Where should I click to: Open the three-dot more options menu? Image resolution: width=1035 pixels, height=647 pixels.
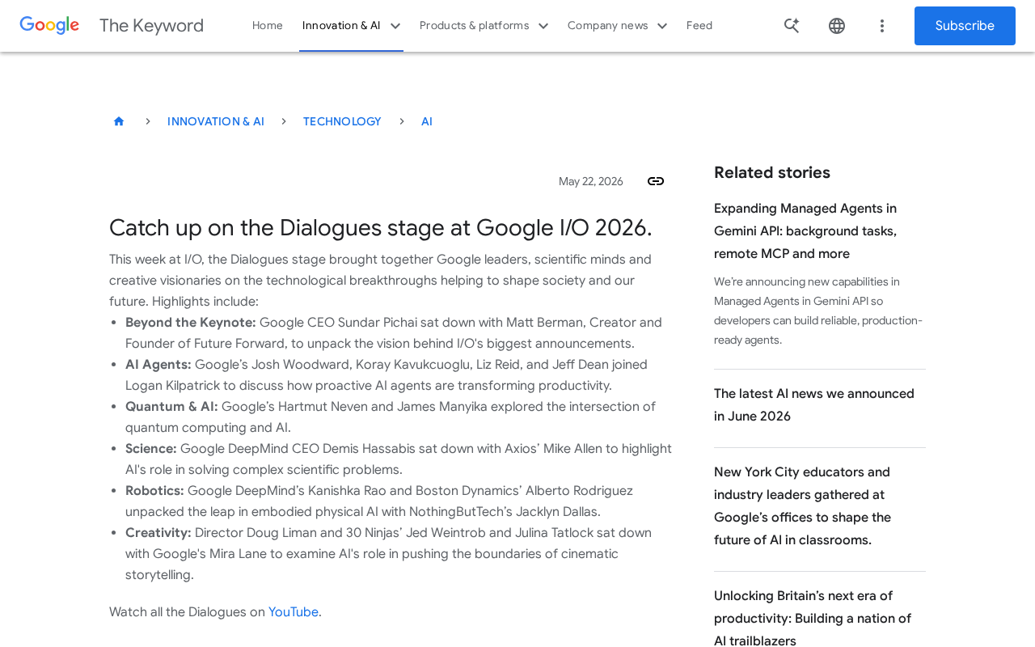(x=882, y=26)
